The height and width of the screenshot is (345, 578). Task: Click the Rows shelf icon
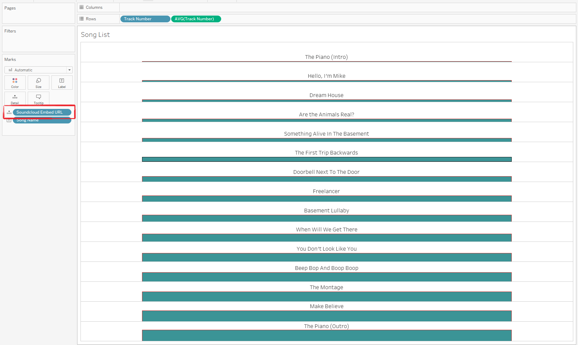82,19
